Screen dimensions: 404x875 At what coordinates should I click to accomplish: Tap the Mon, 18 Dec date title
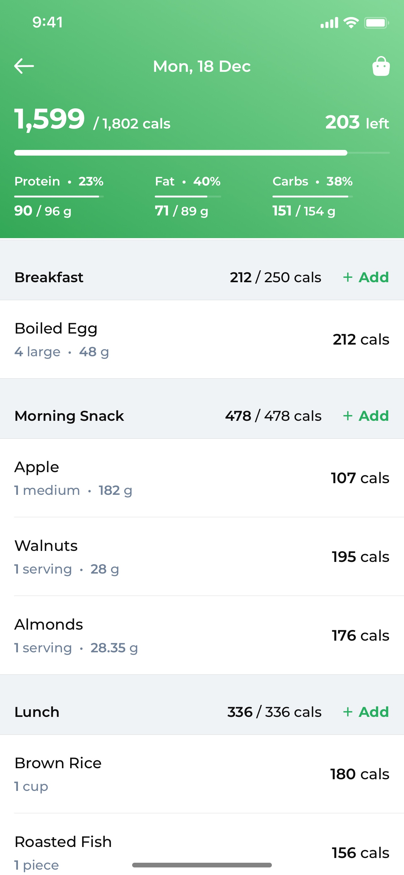click(202, 66)
